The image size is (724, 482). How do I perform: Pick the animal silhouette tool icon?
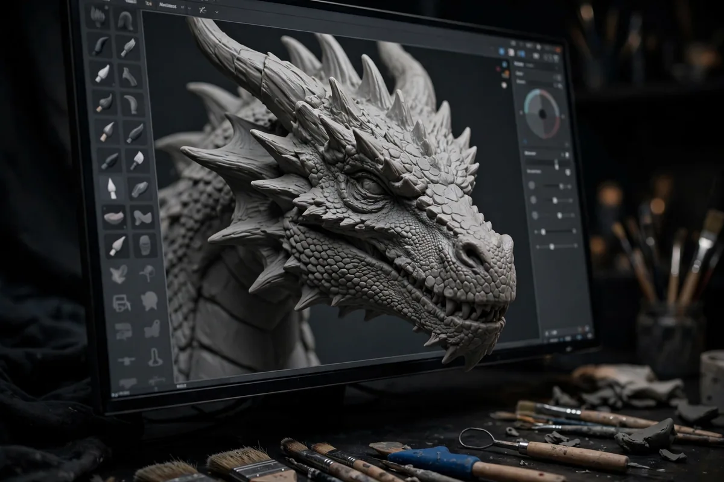point(151,330)
